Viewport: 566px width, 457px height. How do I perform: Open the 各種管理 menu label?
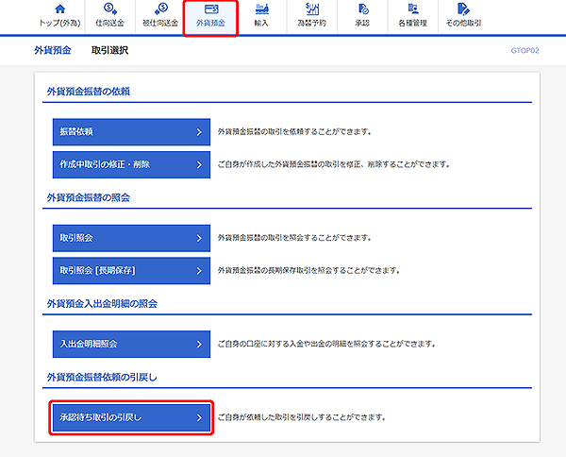tap(412, 23)
